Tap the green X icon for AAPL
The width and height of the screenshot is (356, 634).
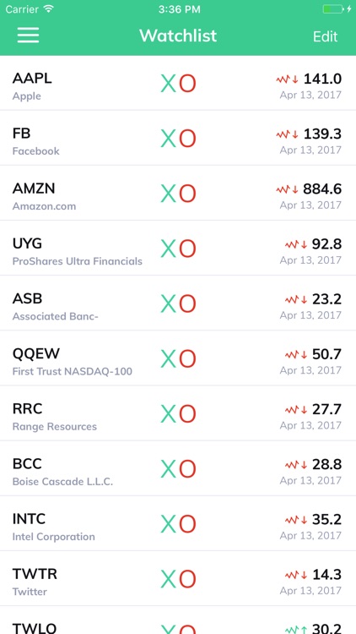169,84
